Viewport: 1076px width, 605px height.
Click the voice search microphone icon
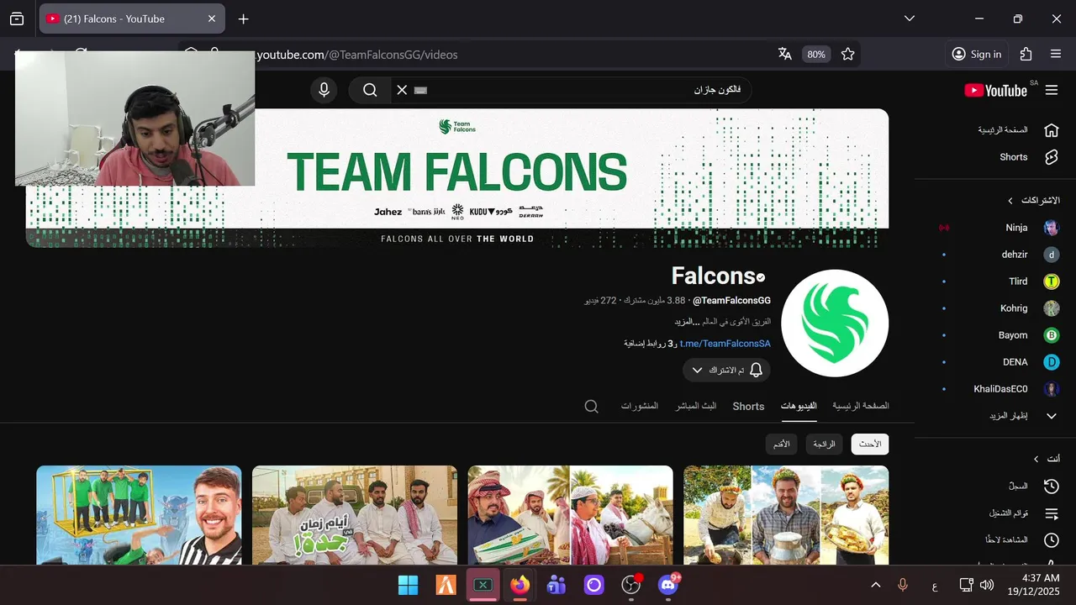324,90
